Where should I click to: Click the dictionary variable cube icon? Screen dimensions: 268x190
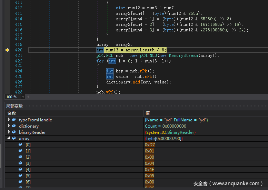click(14, 126)
